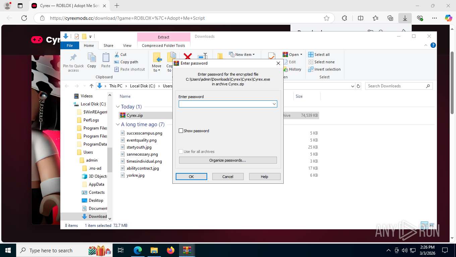This screenshot has width=456, height=257.
Task: Click the Cut scissors icon
Action: pos(117,55)
